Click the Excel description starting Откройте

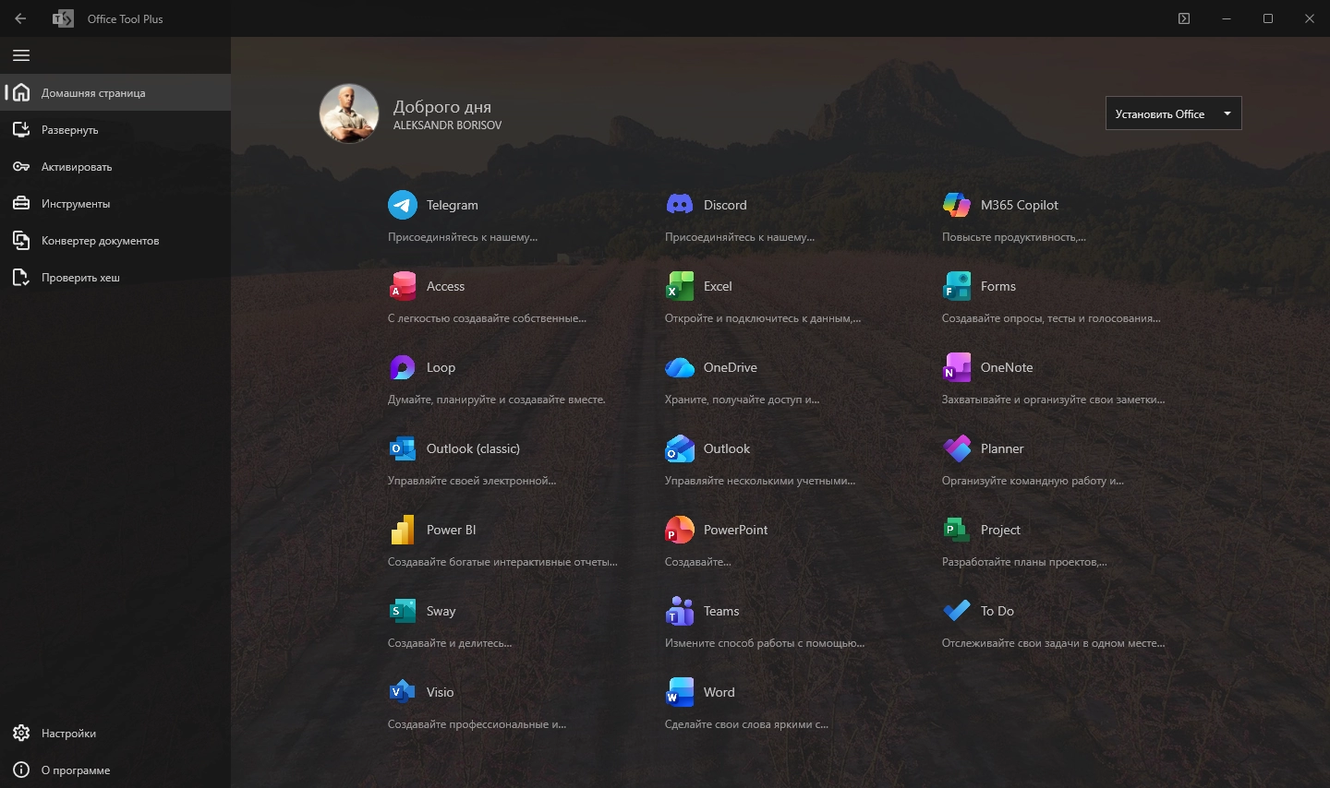coord(763,318)
